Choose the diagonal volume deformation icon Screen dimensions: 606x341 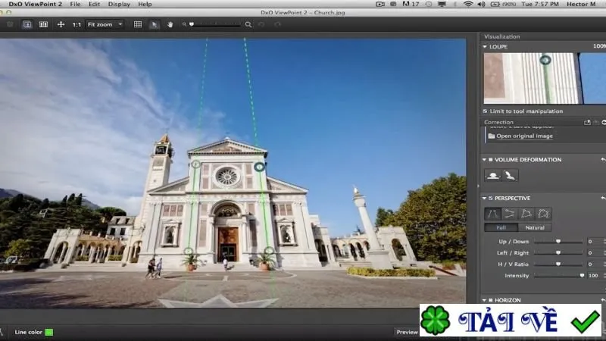tap(510, 176)
